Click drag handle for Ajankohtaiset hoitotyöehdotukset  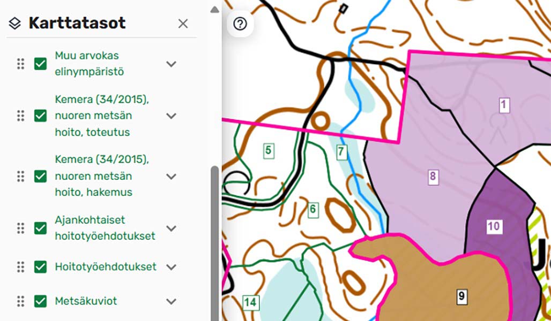[20, 228]
